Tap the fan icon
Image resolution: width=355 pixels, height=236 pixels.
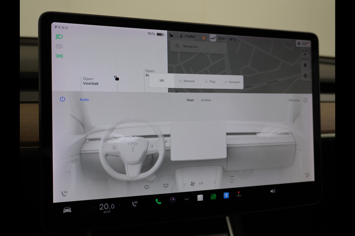[x=193, y=184]
